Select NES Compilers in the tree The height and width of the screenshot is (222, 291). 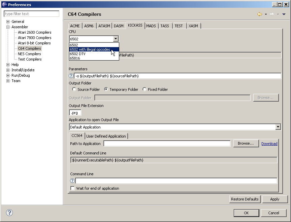click(29, 54)
